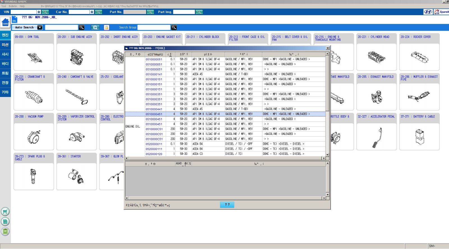Select the 전장 sidebar tab
Screen dimensions: 449x249
[x=5, y=83]
